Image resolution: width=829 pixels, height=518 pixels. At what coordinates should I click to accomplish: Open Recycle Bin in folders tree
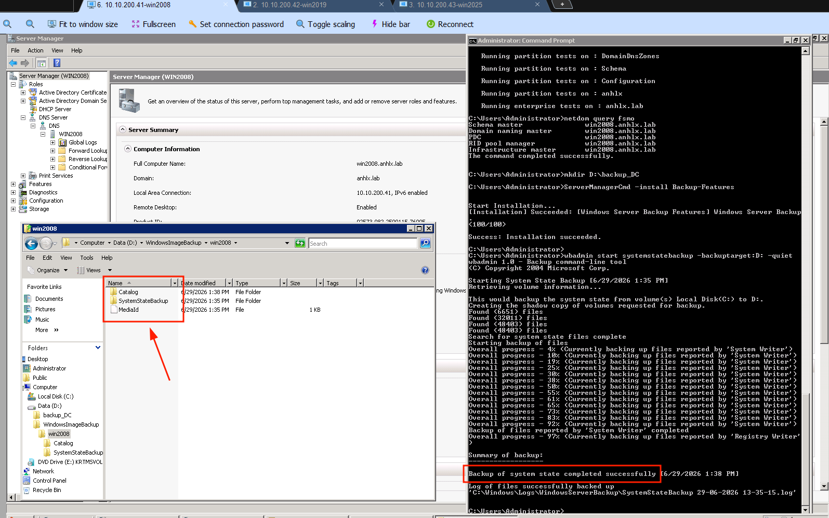pos(47,490)
